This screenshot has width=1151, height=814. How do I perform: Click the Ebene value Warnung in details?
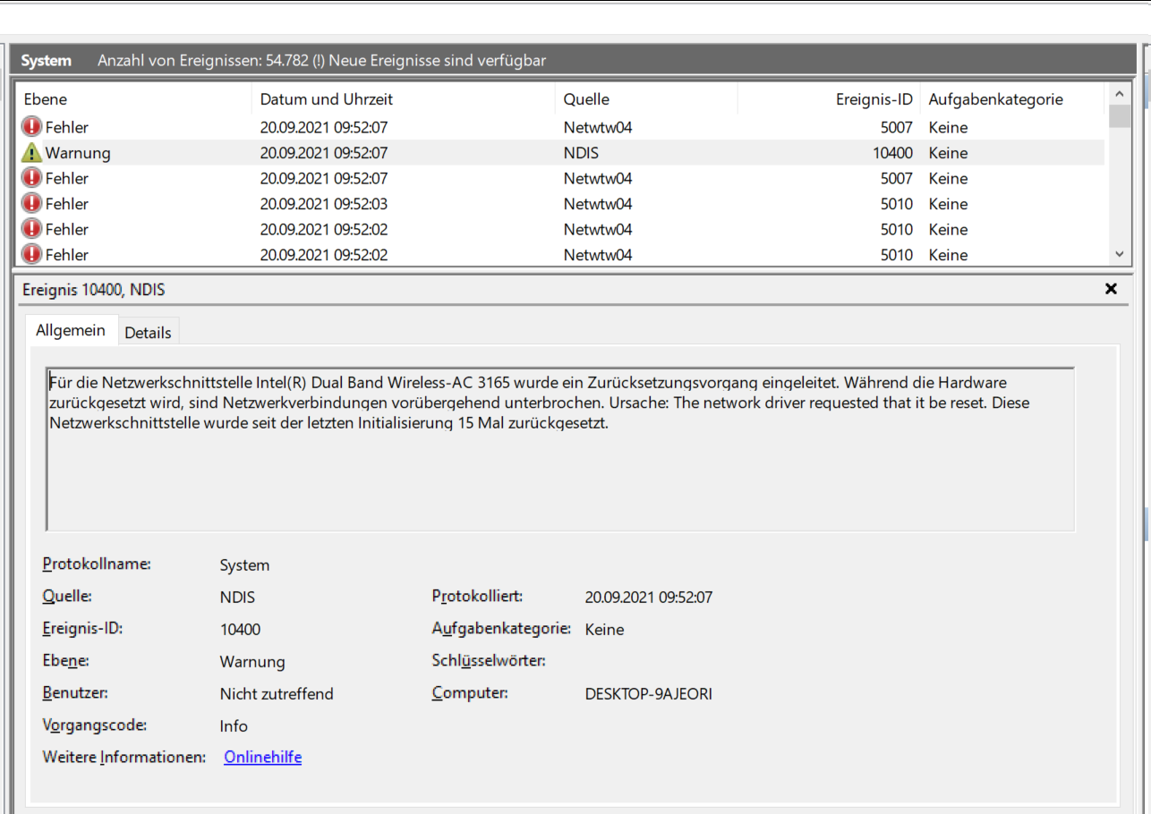pos(252,662)
